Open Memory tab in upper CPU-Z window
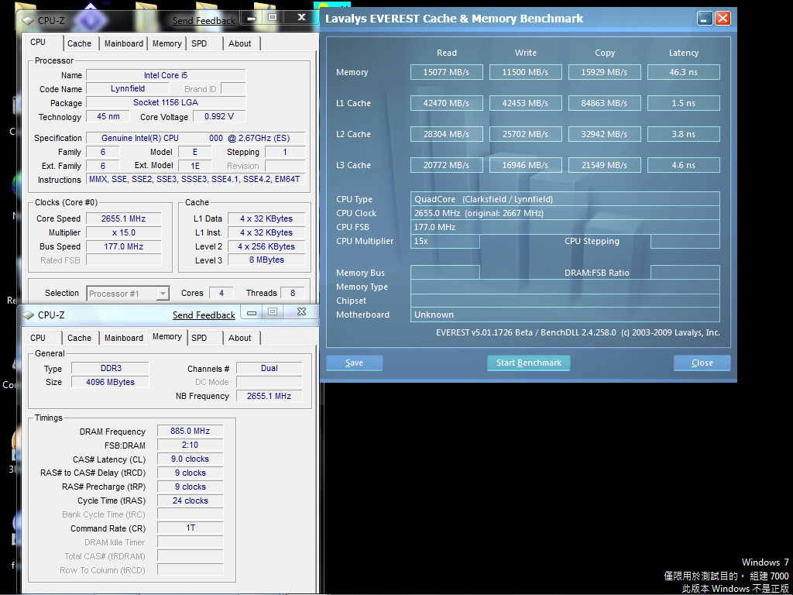This screenshot has width=793, height=595. coord(167,43)
